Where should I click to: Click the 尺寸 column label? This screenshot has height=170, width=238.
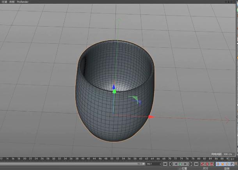click(206, 168)
